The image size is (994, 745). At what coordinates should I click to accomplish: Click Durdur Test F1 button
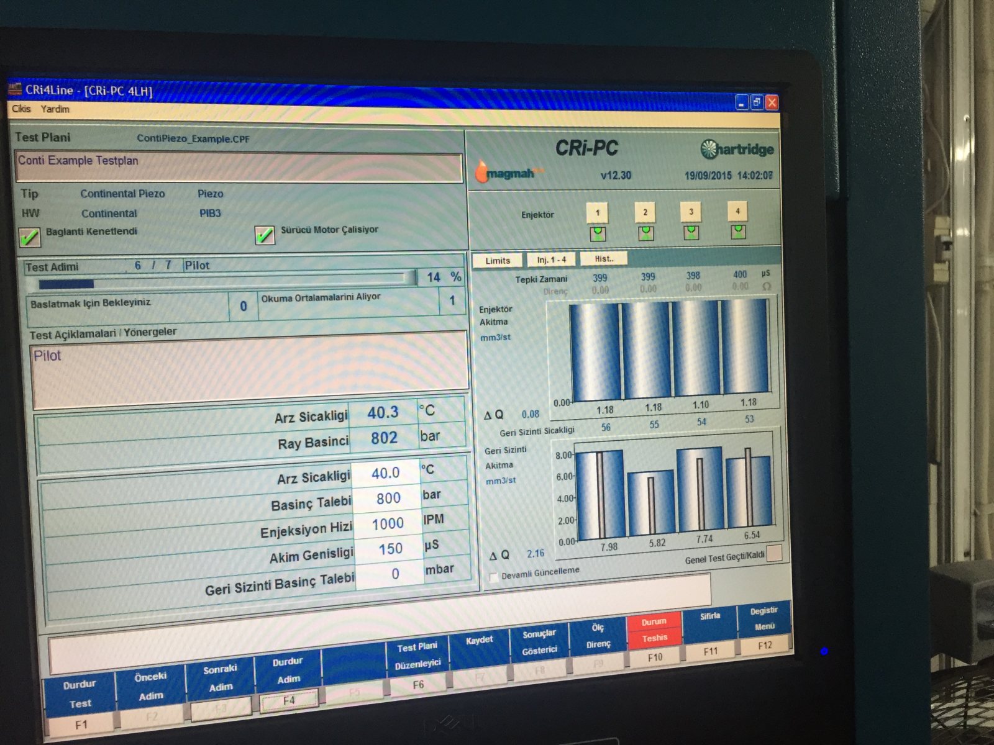[80, 704]
